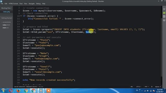
Task: Click the "// prepare and bind" comment
Action: (35, 27)
